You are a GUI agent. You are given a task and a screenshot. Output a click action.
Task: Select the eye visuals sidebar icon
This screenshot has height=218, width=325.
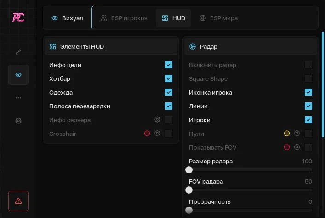(18, 75)
